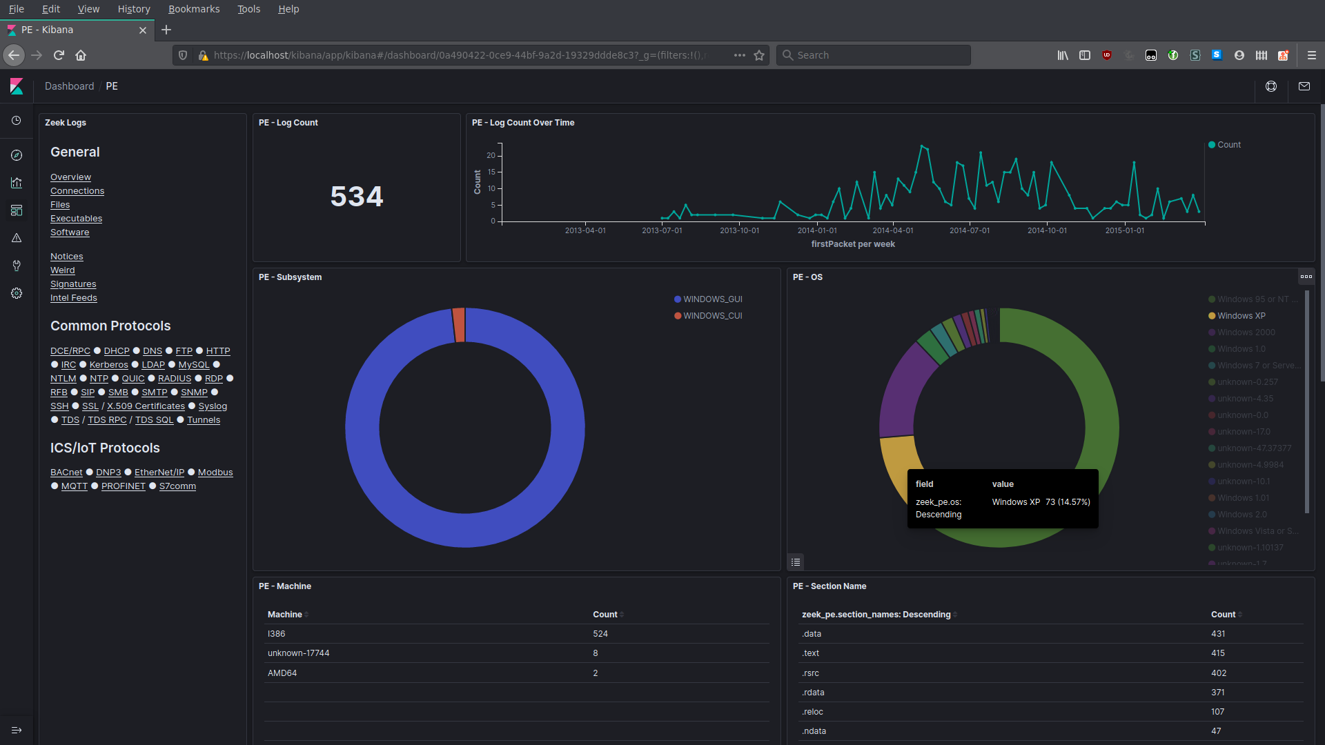Image resolution: width=1325 pixels, height=745 pixels.
Task: Open the uBlock Origin extension icon
Action: point(1107,55)
